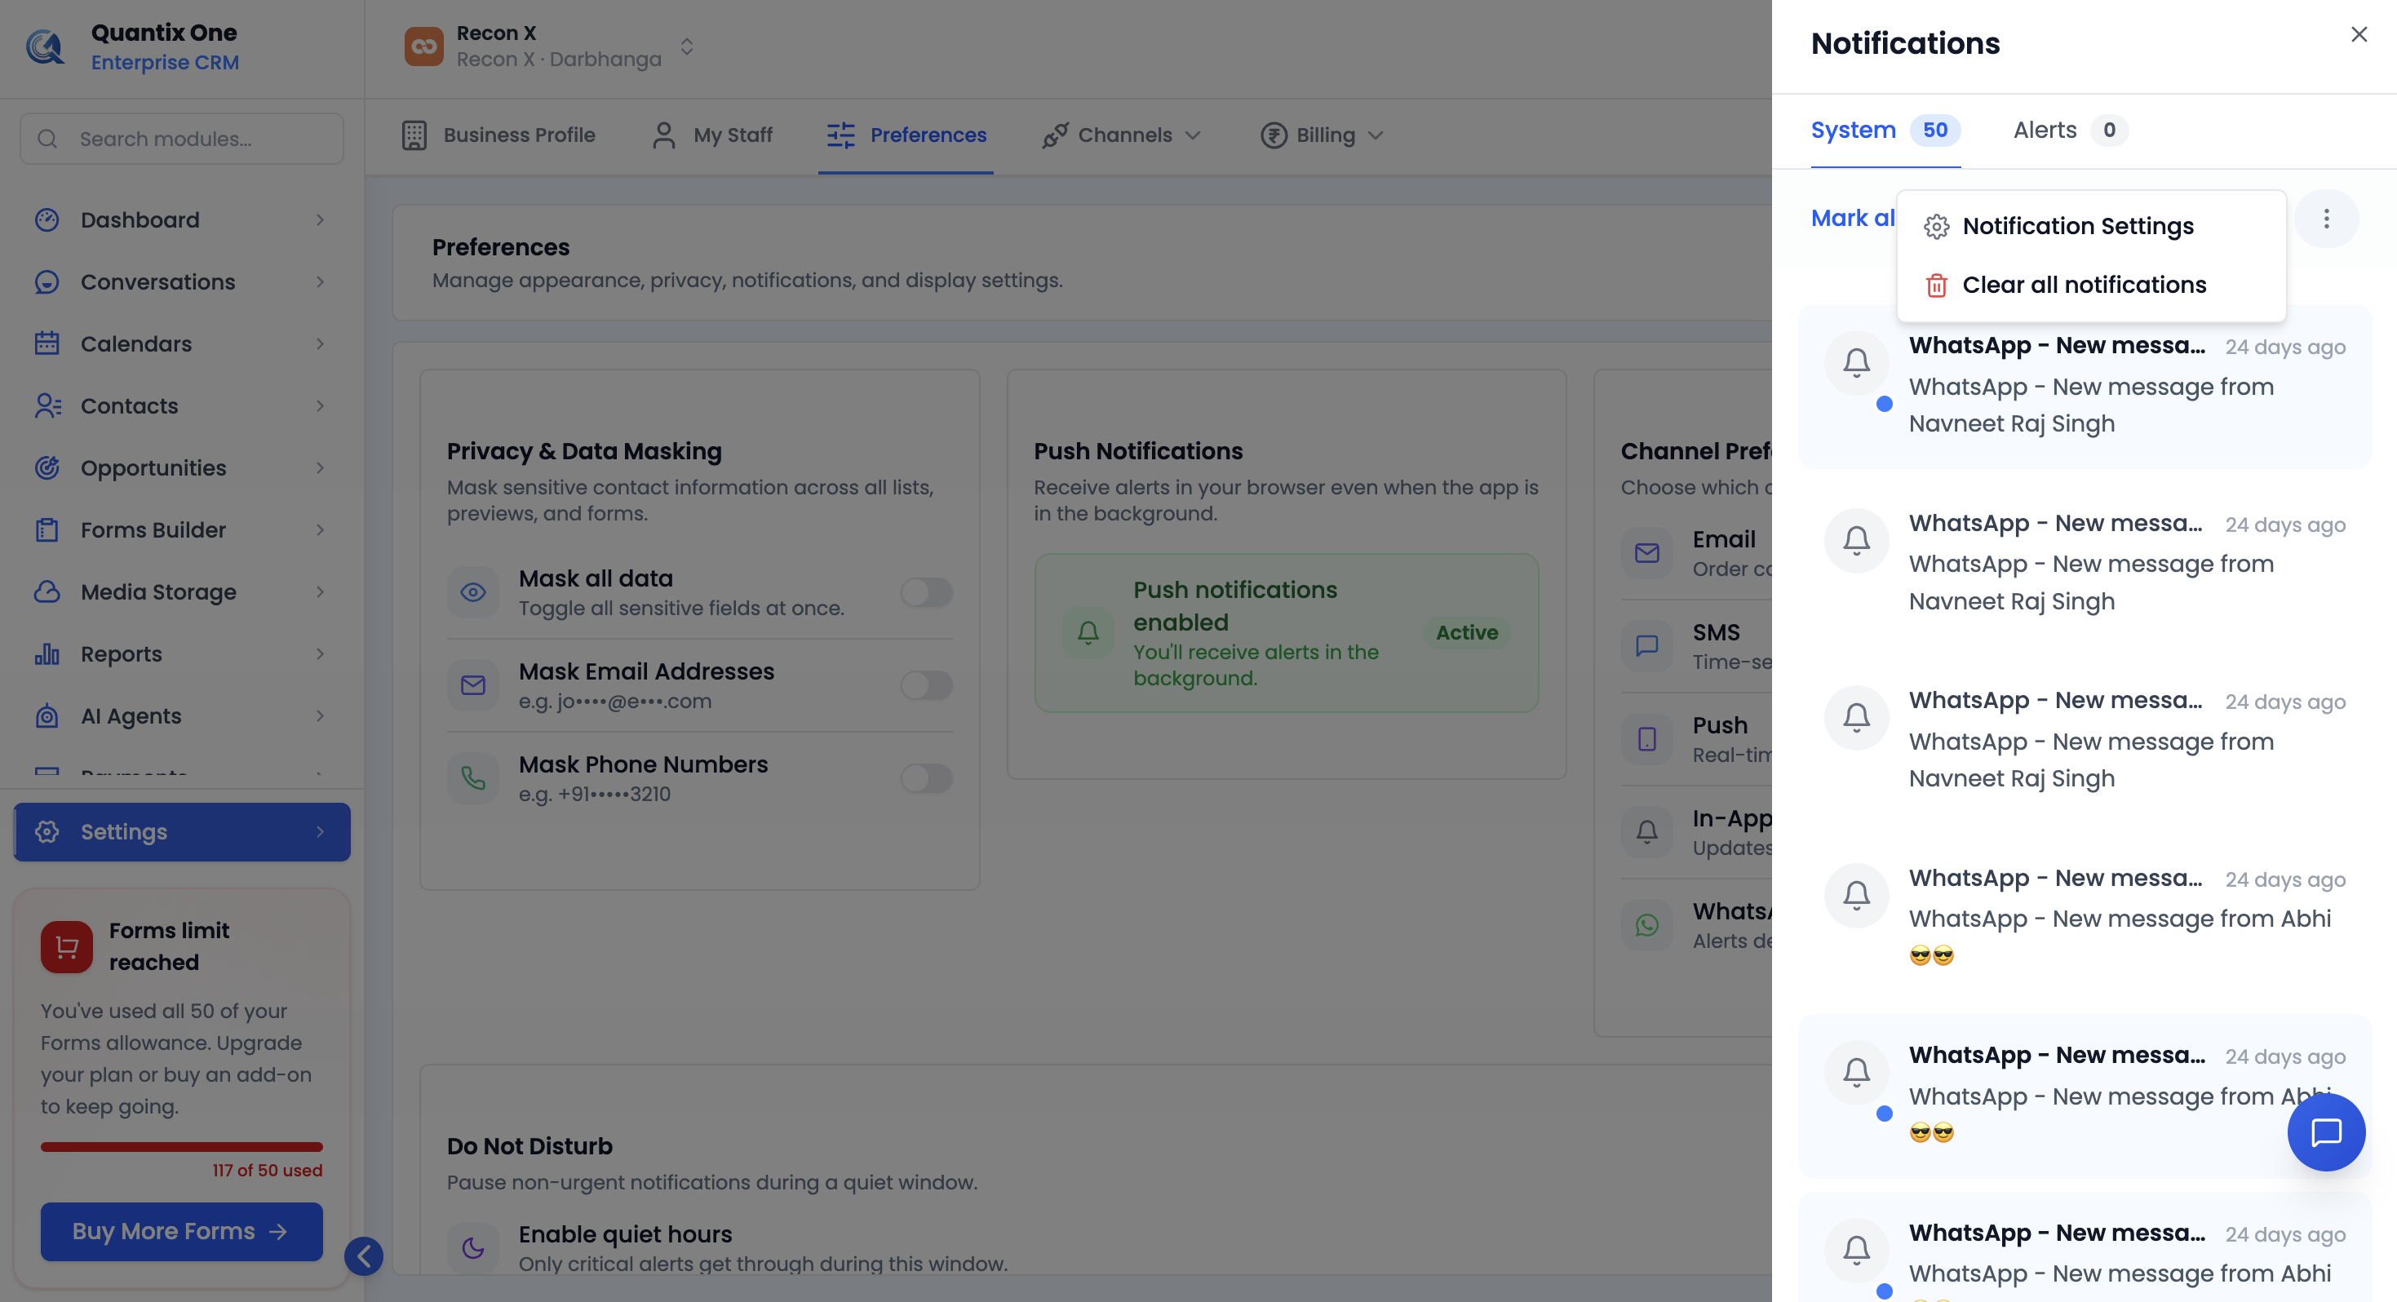The image size is (2397, 1302).
Task: Click the Contacts people icon
Action: click(47, 405)
